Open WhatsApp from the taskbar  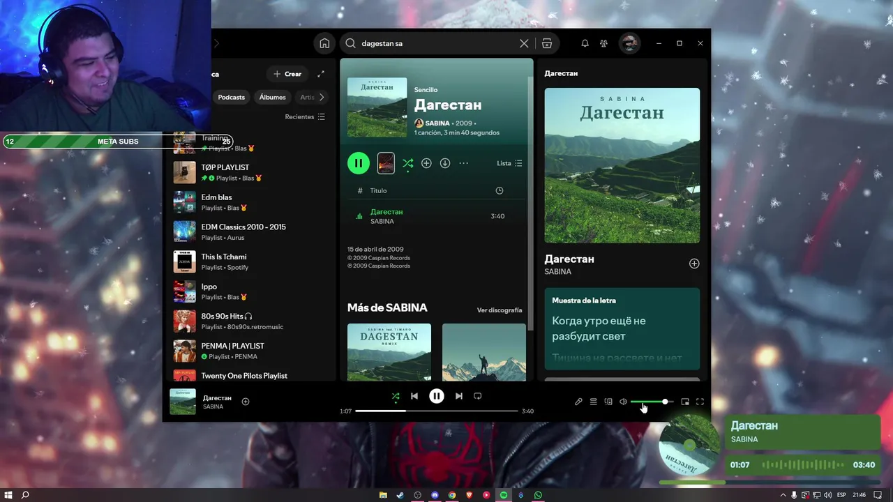tap(538, 495)
